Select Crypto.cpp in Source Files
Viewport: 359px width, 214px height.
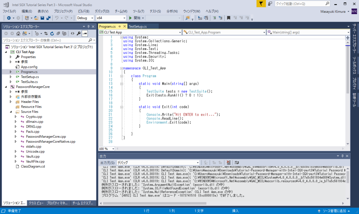coord(34,117)
